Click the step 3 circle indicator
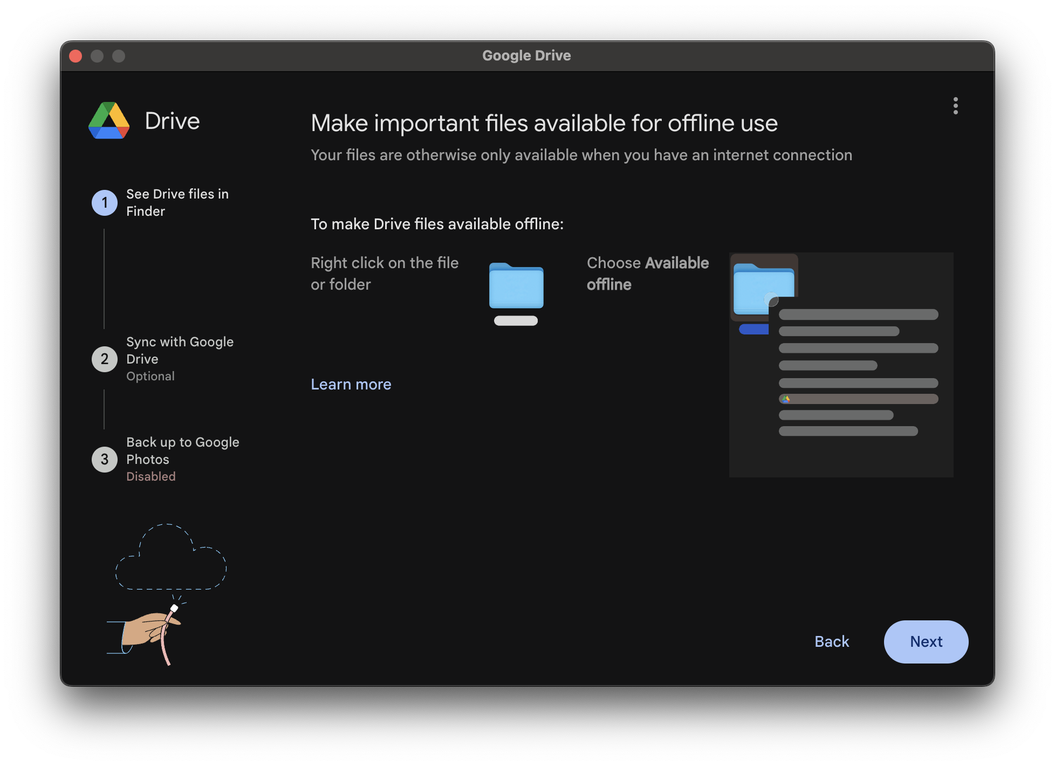Viewport: 1055px width, 766px height. [x=105, y=460]
